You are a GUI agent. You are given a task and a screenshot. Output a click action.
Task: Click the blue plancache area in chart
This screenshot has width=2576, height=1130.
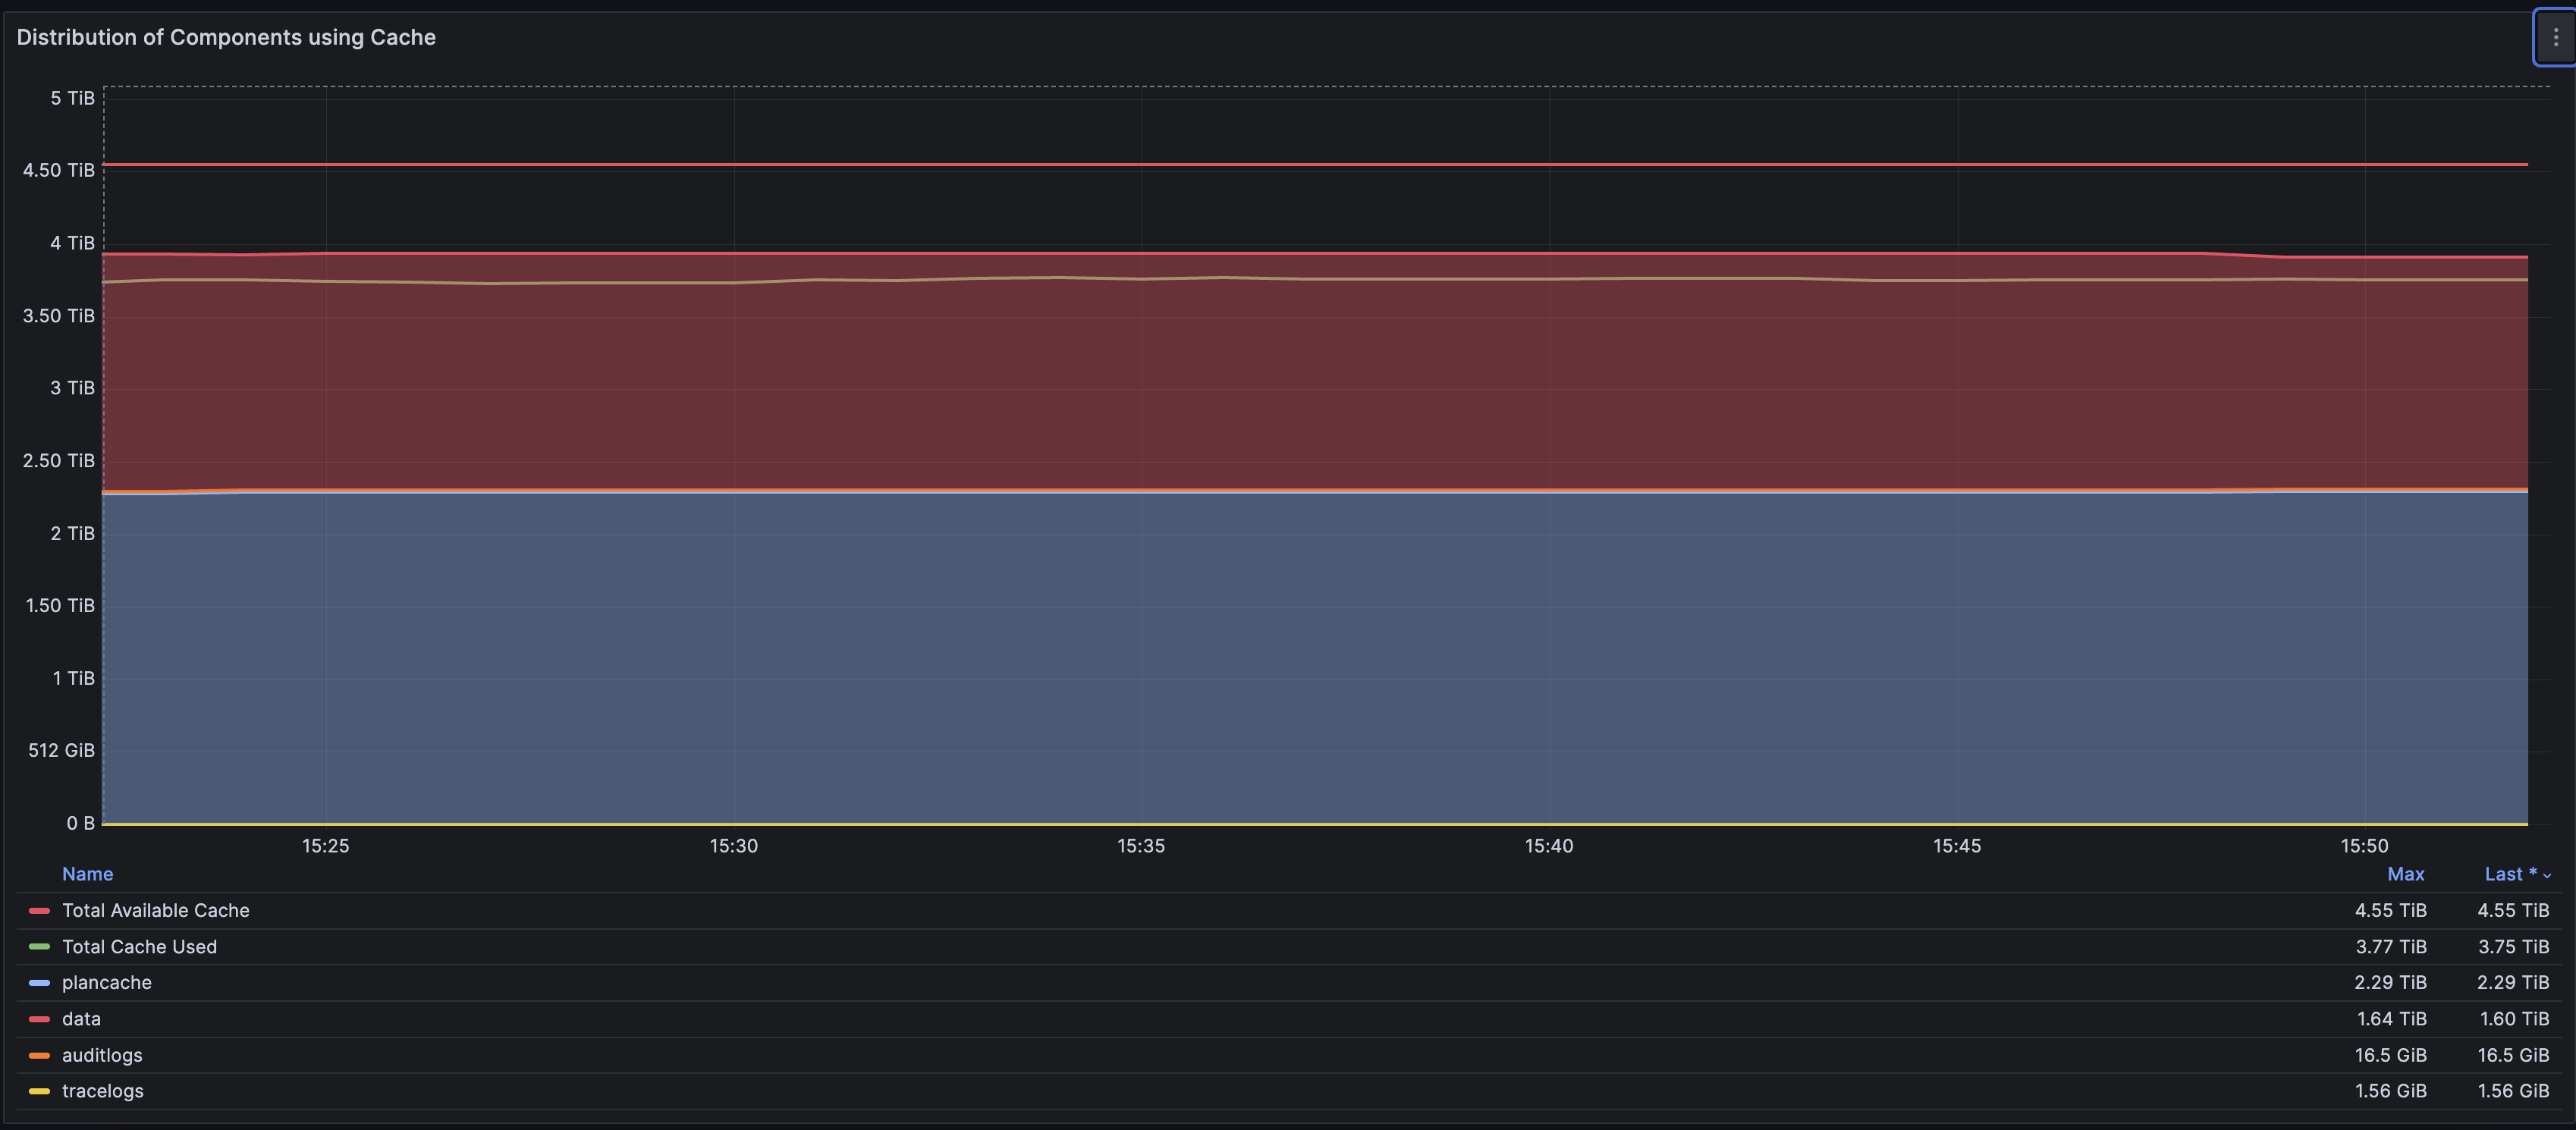point(1315,658)
